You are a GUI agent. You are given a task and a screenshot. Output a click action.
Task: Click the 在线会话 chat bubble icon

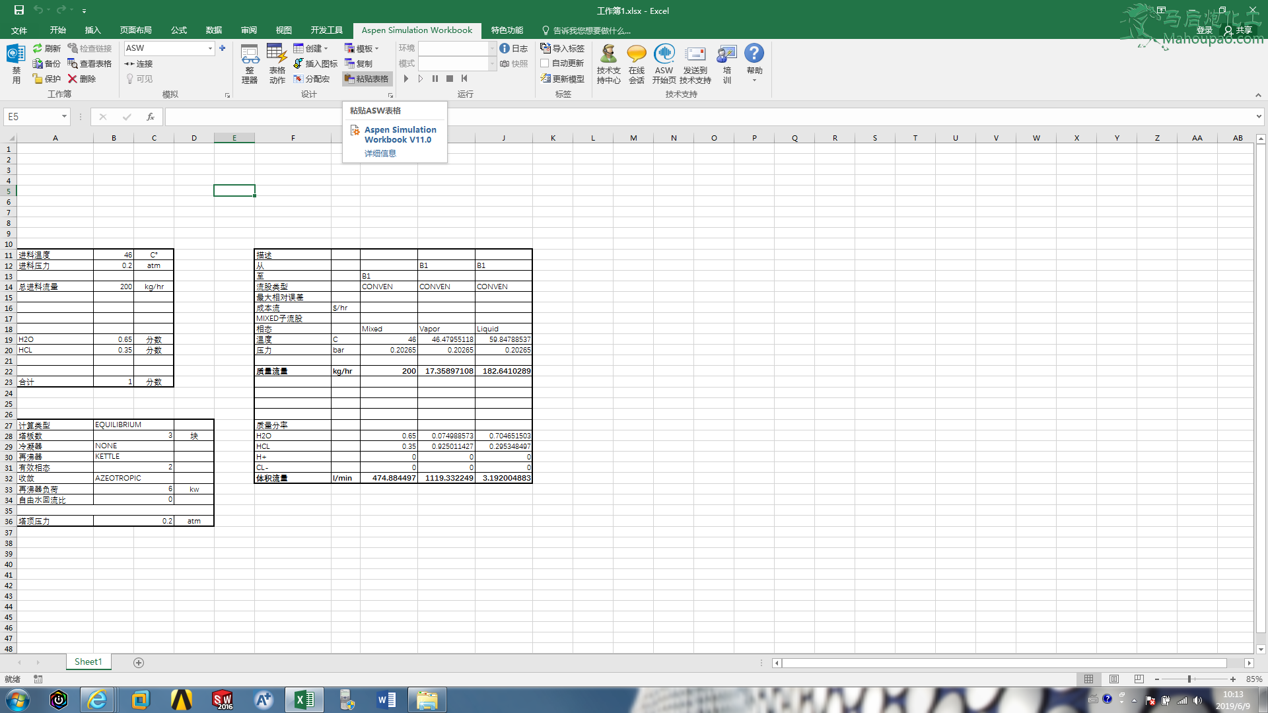(637, 54)
